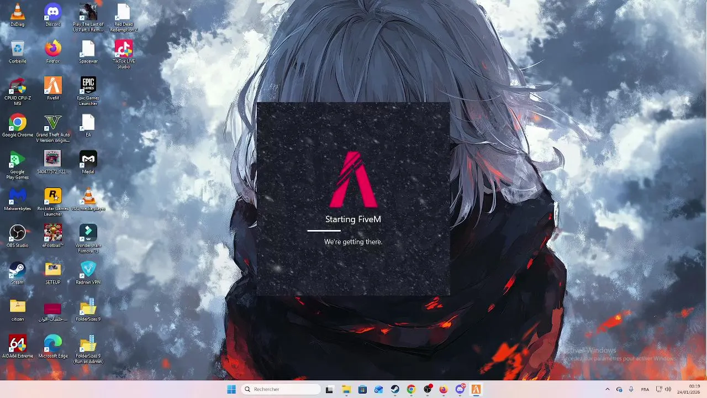This screenshot has width=707, height=398.
Task: Select the FolderSizes 9 shortcut
Action: pos(88,310)
